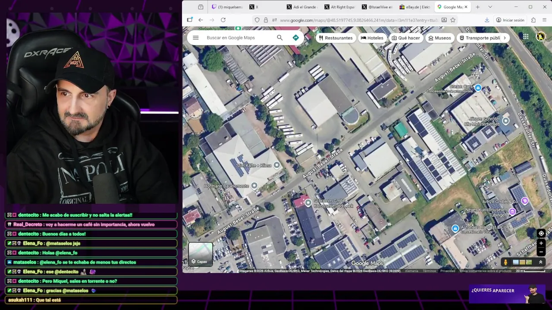Open the Google Maps hamburger menu
552x310 pixels.
coord(195,38)
